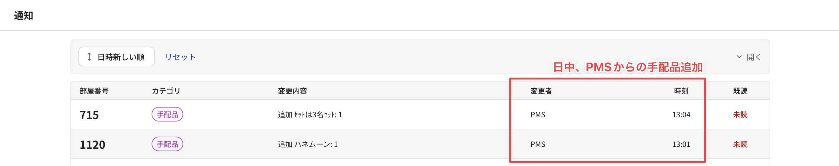This screenshot has height=166, width=839.
Task: Click the sort arrows icon beside 日時新しい順
Action: [x=89, y=57]
